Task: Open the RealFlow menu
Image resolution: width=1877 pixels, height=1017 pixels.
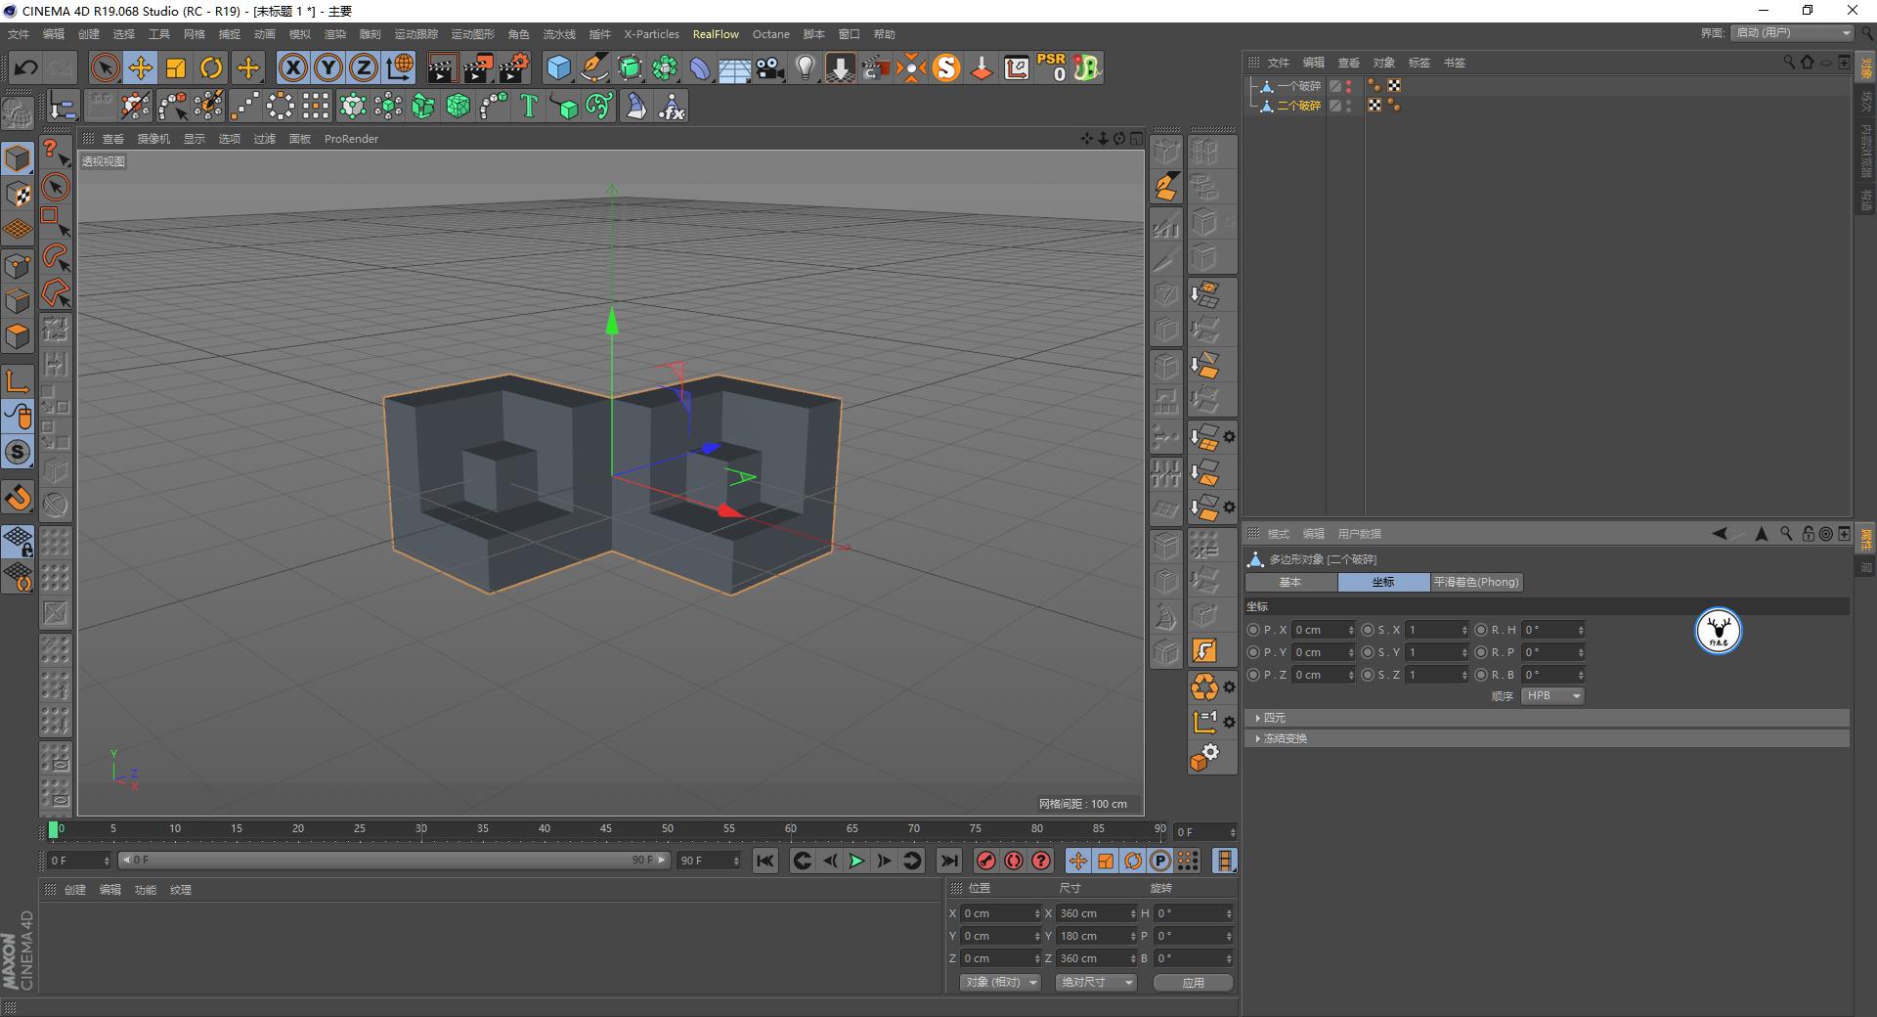Action: point(715,34)
